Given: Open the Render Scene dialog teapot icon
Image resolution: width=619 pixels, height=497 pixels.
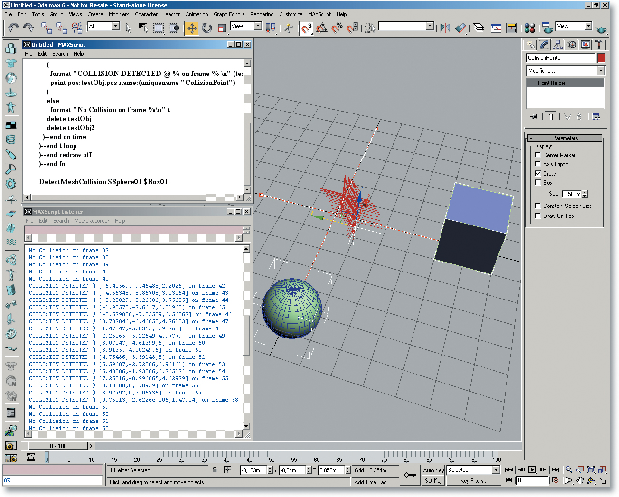Looking at the screenshot, I should click(x=547, y=28).
